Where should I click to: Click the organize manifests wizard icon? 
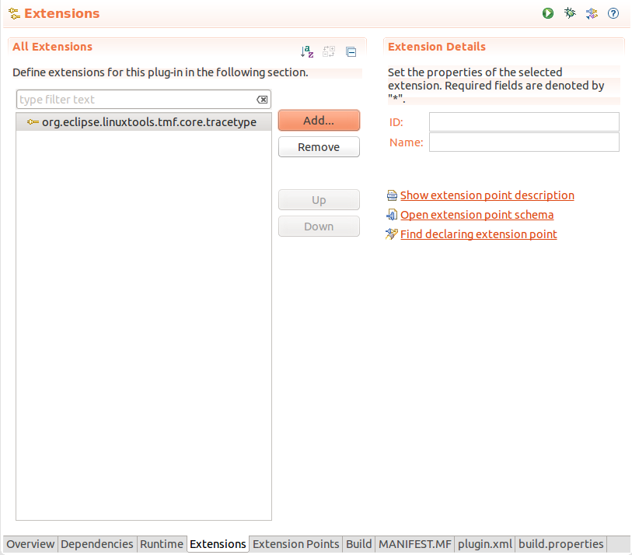592,13
